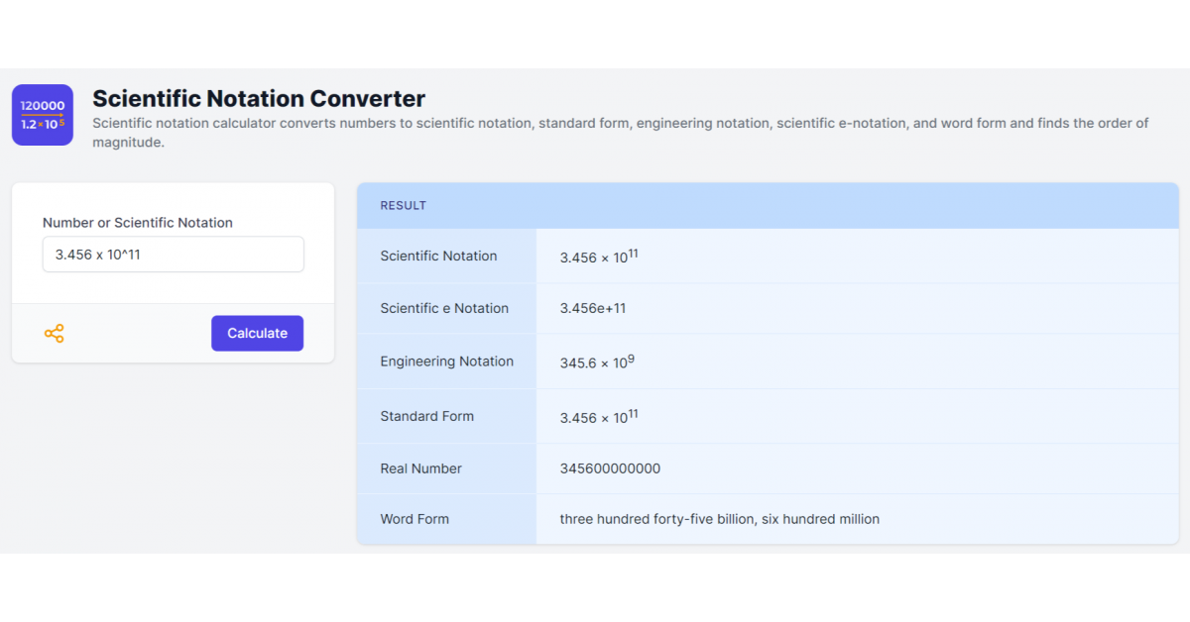Image resolution: width=1190 pixels, height=622 pixels.
Task: Click the 345600000000 real number value
Action: [x=610, y=468]
